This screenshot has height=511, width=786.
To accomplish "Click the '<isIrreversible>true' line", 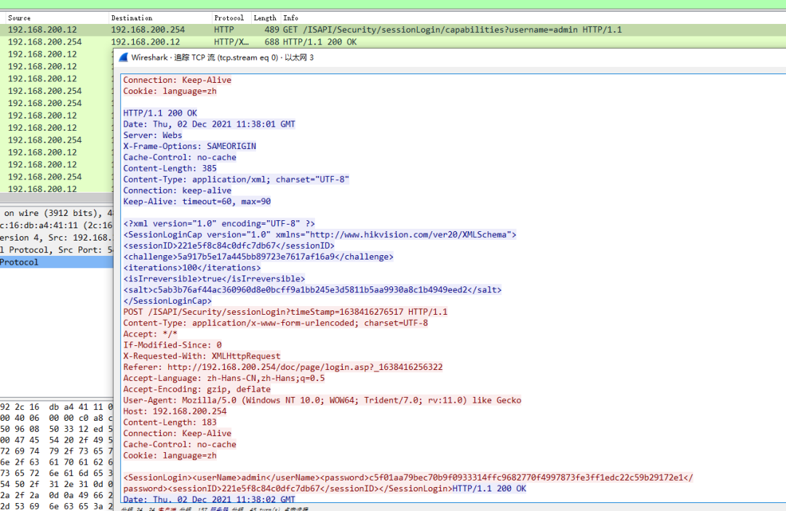I will click(214, 279).
